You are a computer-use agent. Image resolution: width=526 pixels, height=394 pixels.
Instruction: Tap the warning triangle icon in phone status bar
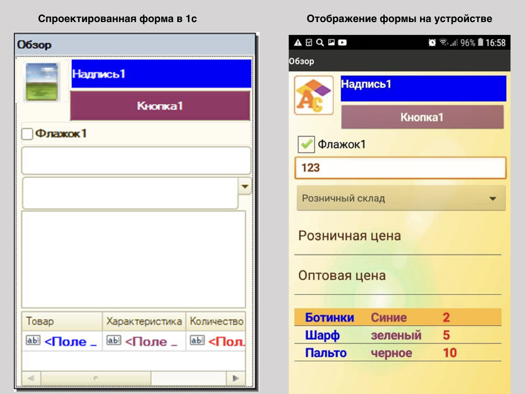[x=298, y=43]
